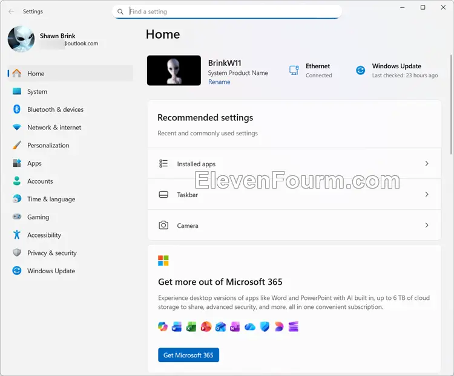454x376 pixels.
Task: Click the Windows Update sidebar icon
Action: point(17,270)
